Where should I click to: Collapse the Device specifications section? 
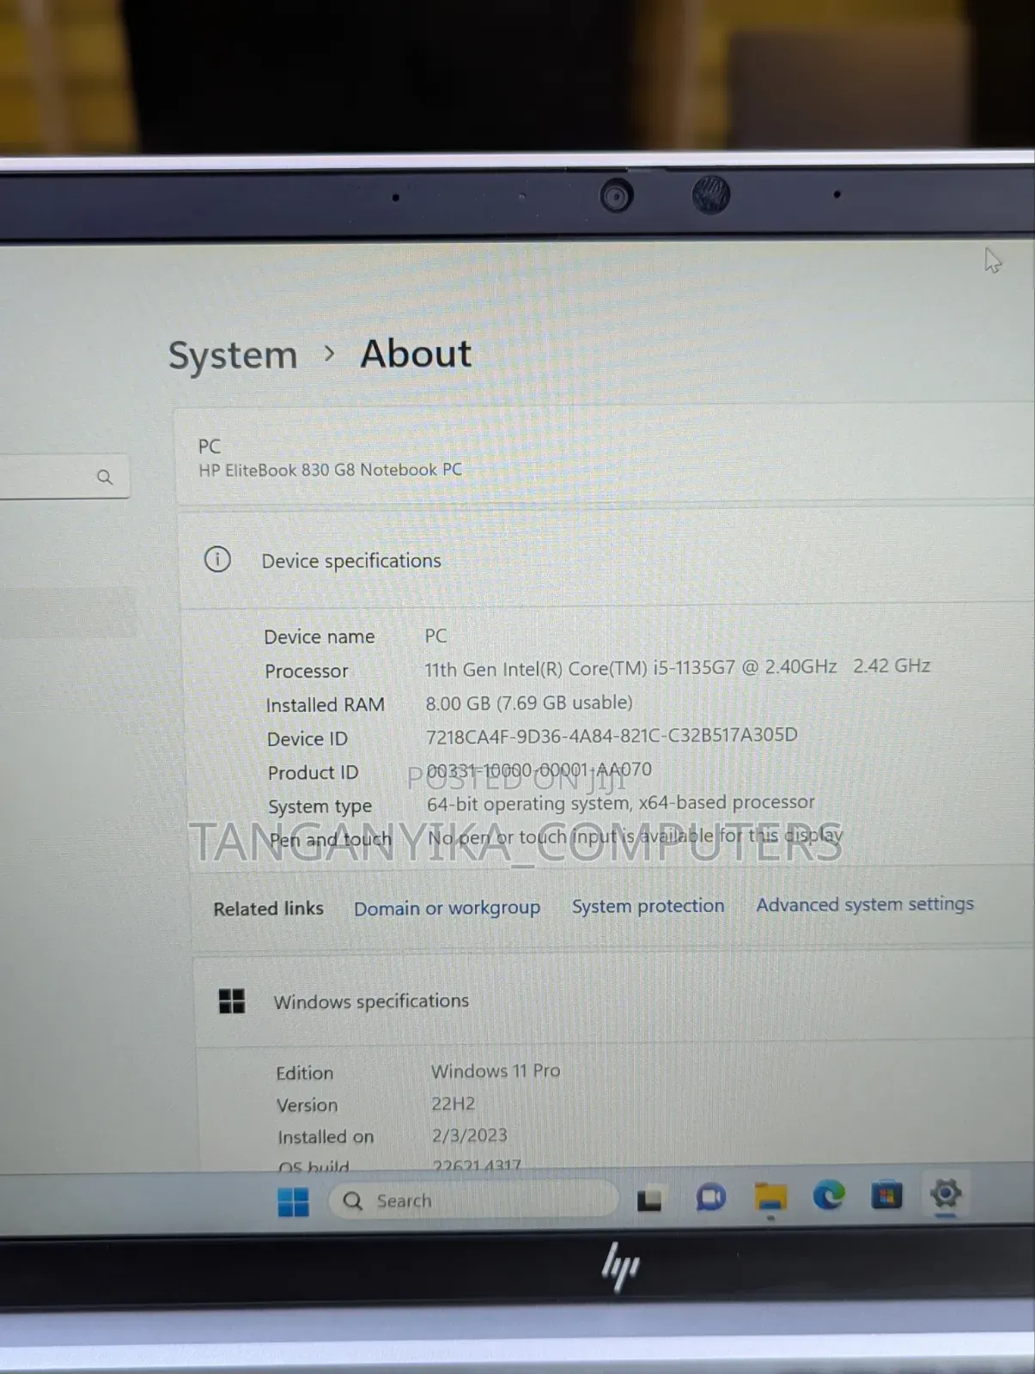pyautogui.click(x=606, y=560)
